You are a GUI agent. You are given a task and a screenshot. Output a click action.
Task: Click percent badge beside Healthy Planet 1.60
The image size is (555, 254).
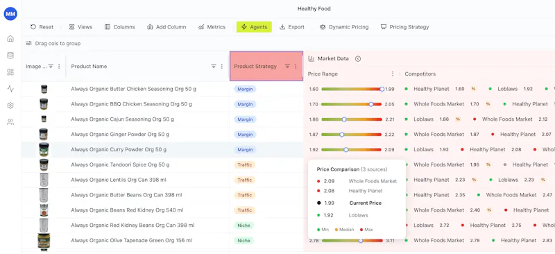(x=473, y=89)
